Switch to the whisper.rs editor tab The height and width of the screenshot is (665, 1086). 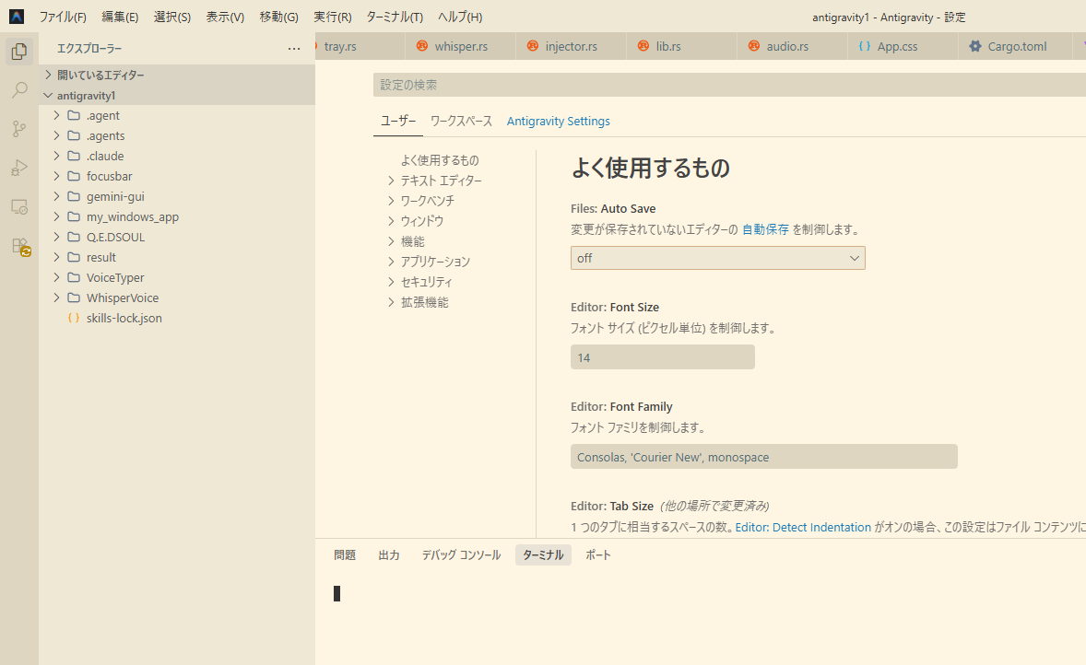point(460,46)
